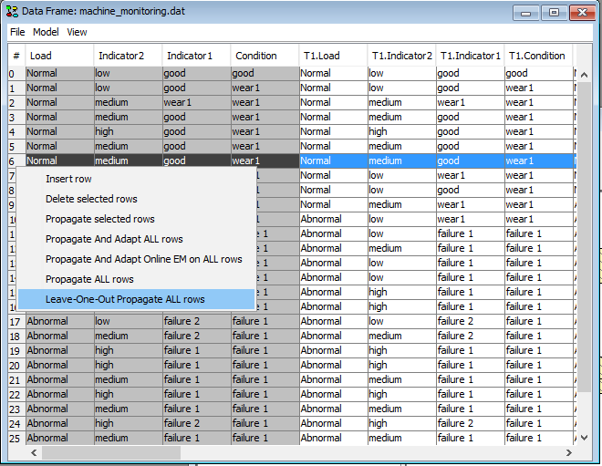Click Indicator1 'wear1' cell in row 2

197,102
